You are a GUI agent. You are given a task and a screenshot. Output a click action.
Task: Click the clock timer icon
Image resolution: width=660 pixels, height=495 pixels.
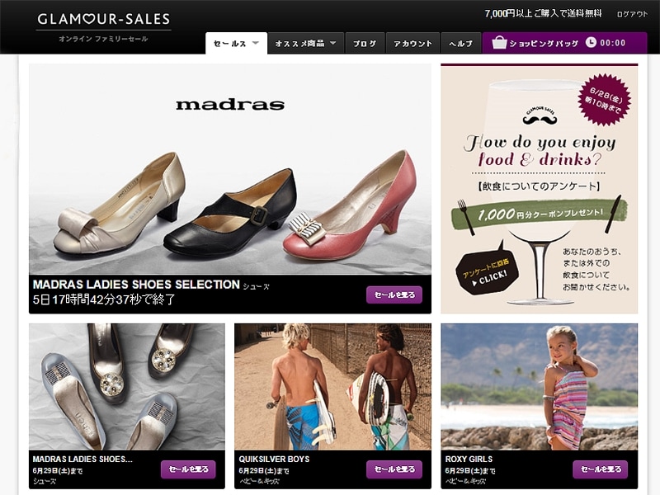click(x=591, y=43)
